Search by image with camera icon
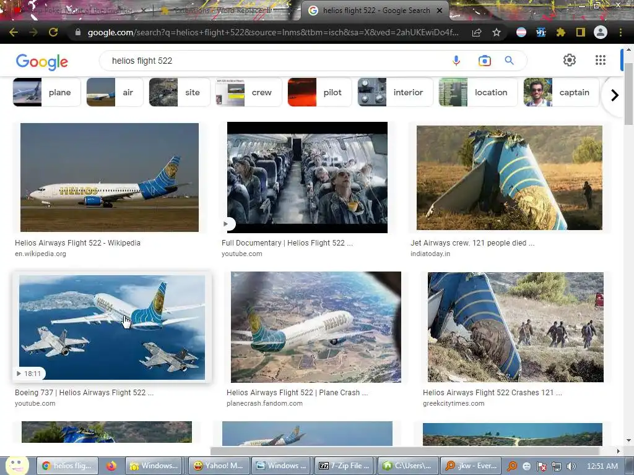634x475 pixels. pos(484,61)
